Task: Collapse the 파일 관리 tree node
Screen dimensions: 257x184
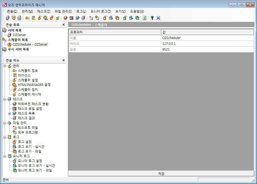Action: click(x=4, y=123)
